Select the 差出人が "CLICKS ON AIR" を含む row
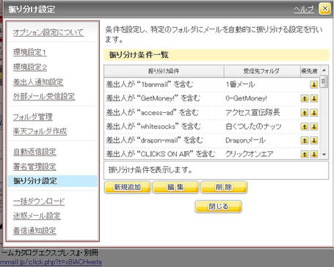This screenshot has height=267, width=334. [211, 153]
